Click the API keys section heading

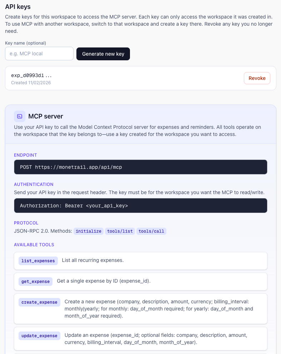[18, 7]
